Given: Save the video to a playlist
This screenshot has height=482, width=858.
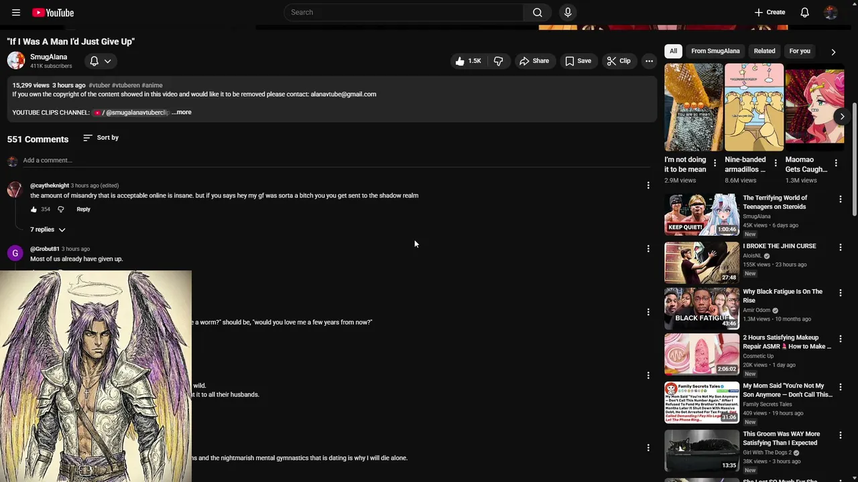Looking at the screenshot, I should (x=578, y=61).
